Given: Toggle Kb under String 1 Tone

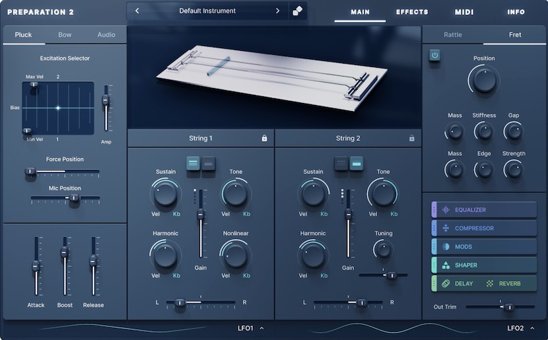Looking at the screenshot, I should [x=246, y=214].
